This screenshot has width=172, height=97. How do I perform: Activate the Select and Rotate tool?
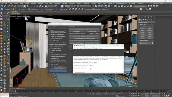[x=40, y=6]
